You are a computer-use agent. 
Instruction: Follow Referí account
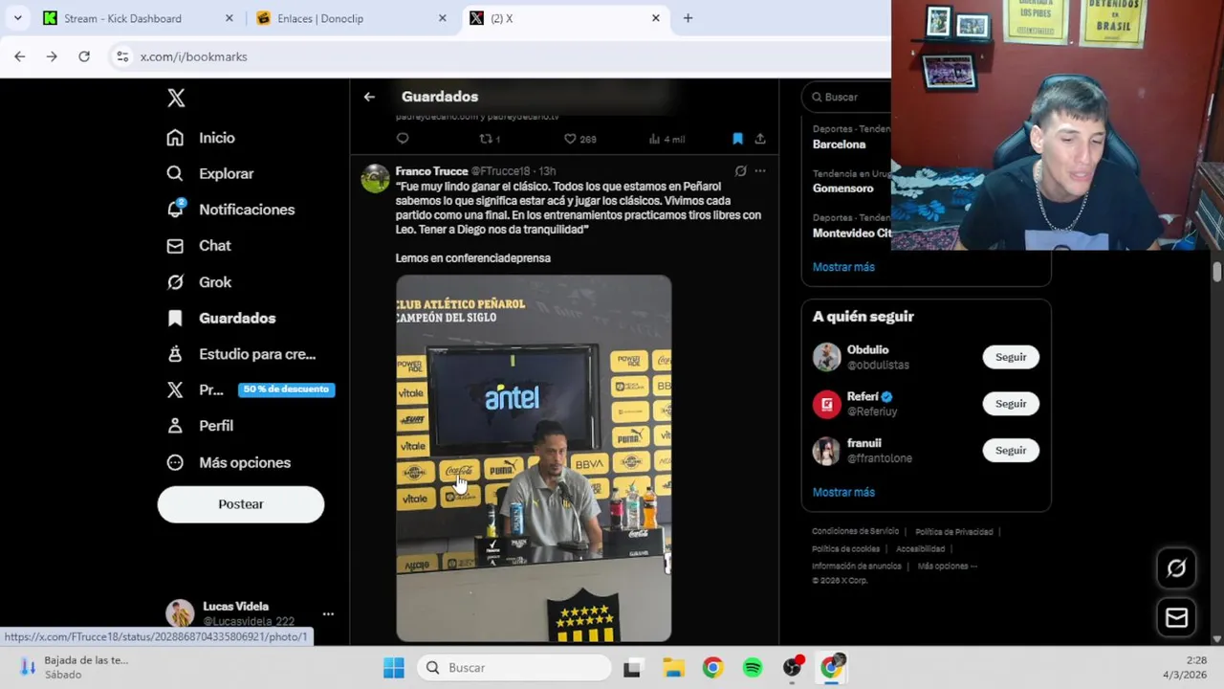1011,404
